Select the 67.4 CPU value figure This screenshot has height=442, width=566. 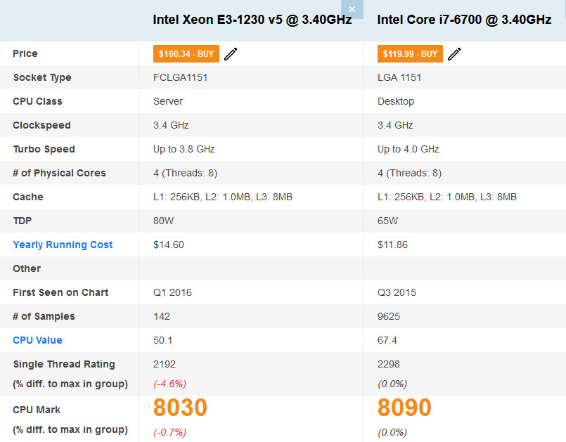tap(387, 340)
